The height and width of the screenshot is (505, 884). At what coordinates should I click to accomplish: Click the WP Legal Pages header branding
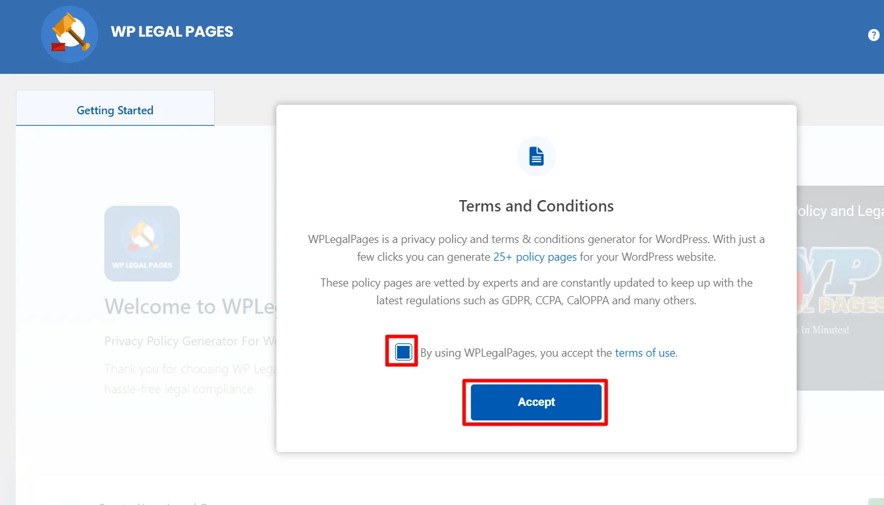click(172, 31)
